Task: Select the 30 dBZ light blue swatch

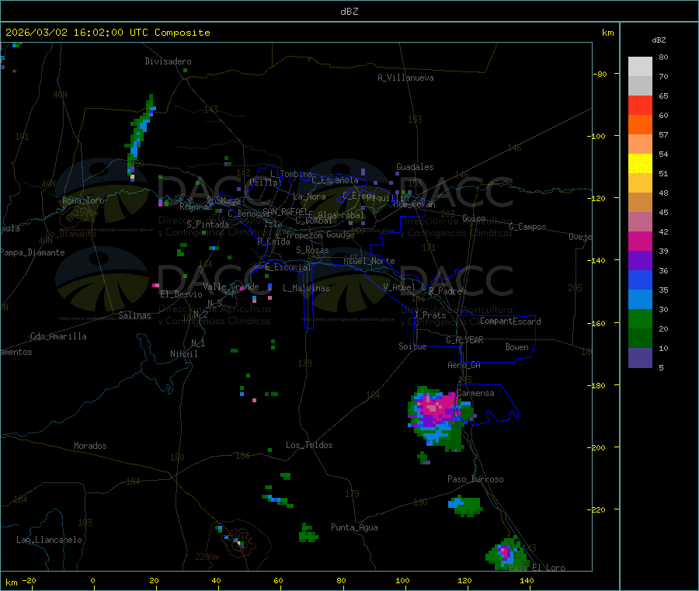Action: point(640,300)
